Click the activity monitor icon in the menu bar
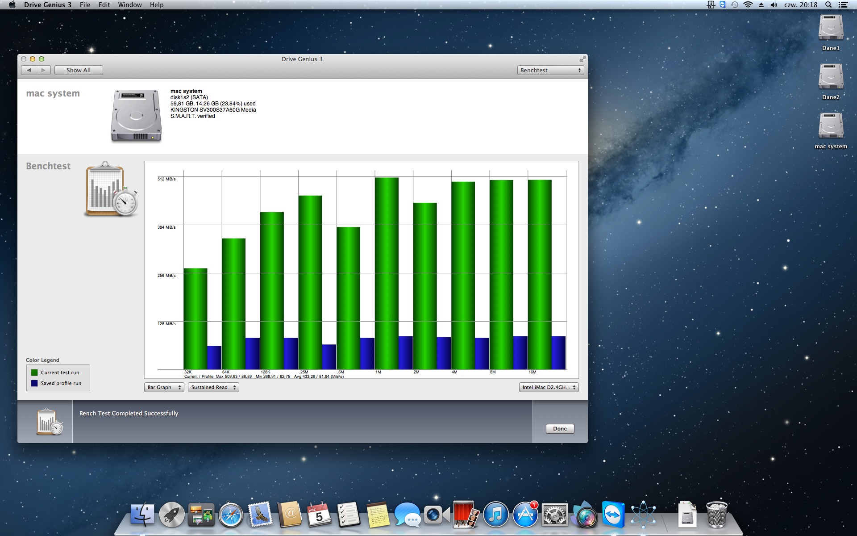 [711, 5]
